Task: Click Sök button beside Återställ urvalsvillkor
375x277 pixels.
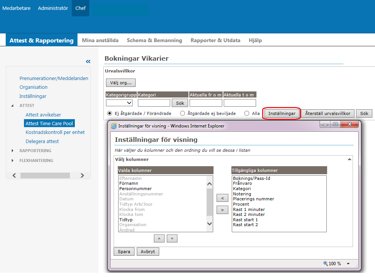Action: click(x=364, y=113)
